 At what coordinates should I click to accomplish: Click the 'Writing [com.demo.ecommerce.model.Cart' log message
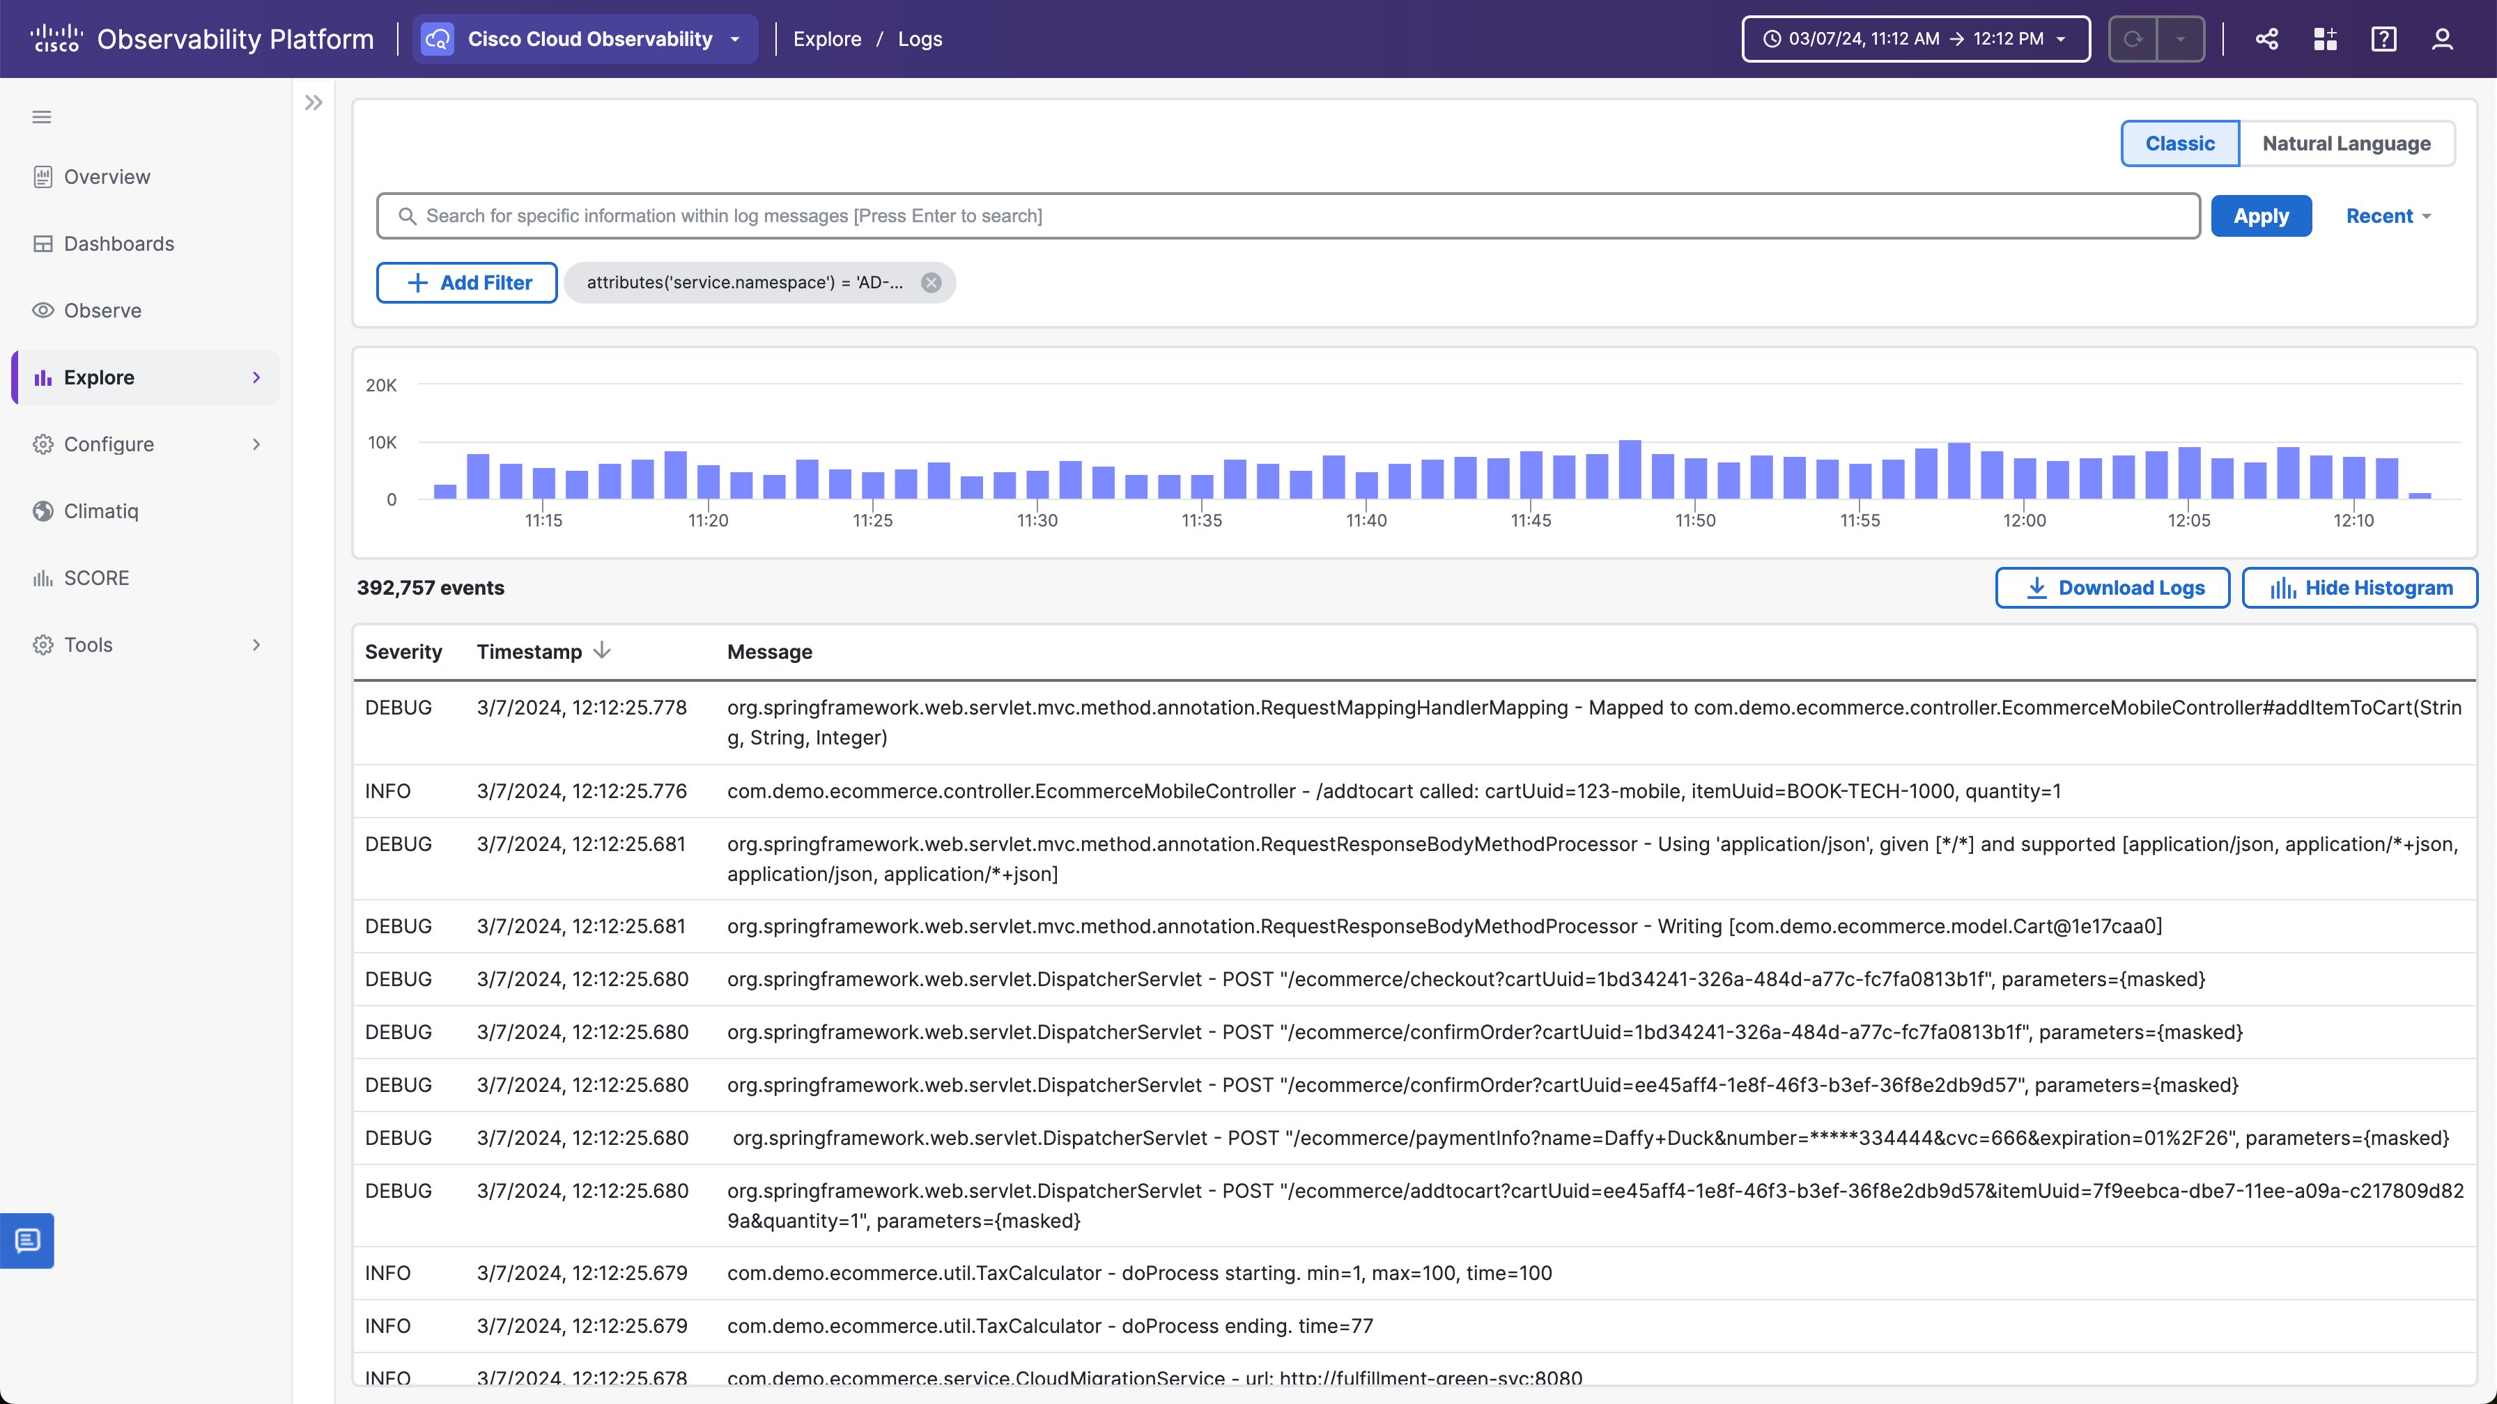1444,926
